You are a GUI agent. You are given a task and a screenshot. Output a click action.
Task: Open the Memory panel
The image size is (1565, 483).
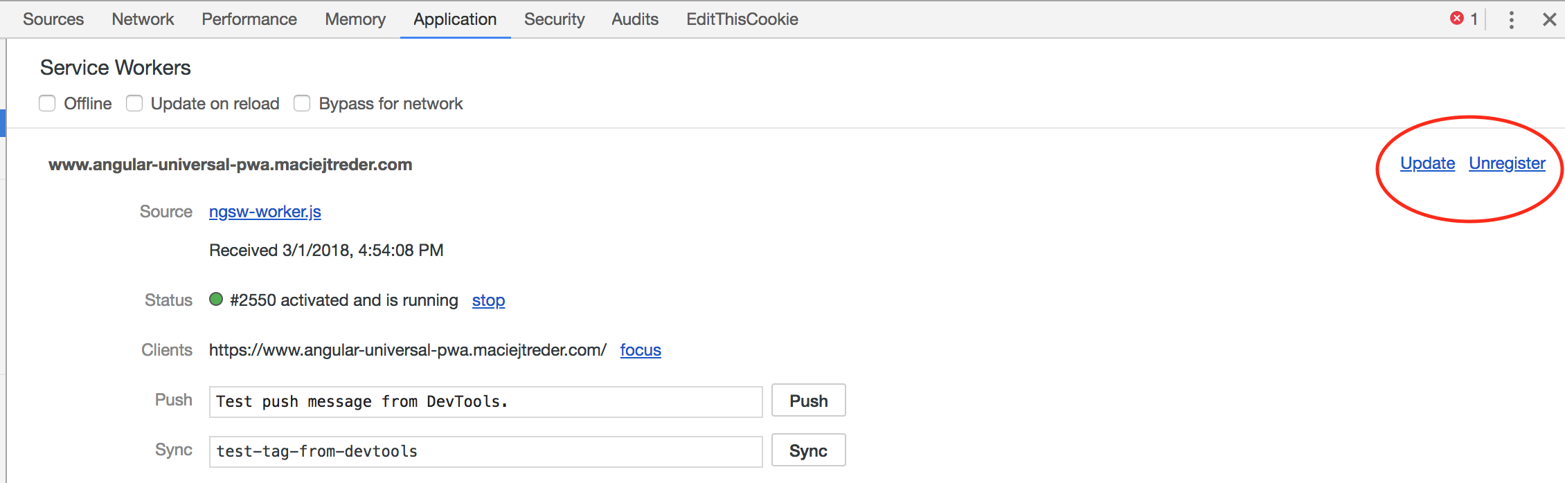pos(355,19)
